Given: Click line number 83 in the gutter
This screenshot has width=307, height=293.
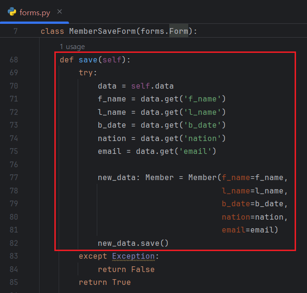Looking at the screenshot, I should (x=13, y=256).
